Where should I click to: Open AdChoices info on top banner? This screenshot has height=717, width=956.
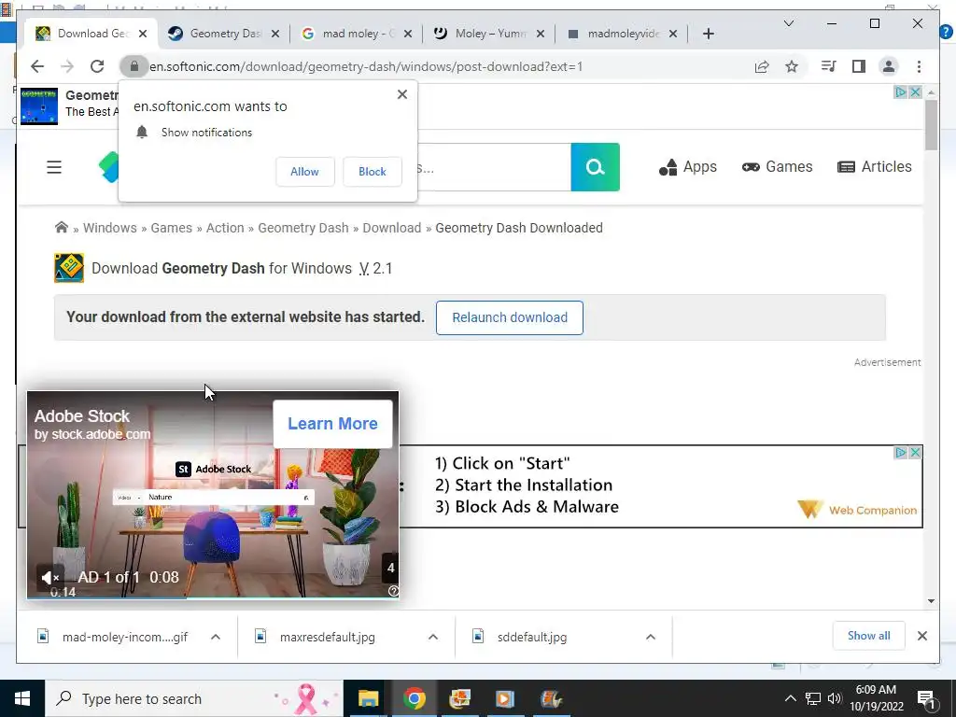point(901,92)
